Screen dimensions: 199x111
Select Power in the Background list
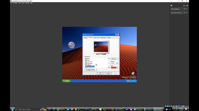point(88,60)
